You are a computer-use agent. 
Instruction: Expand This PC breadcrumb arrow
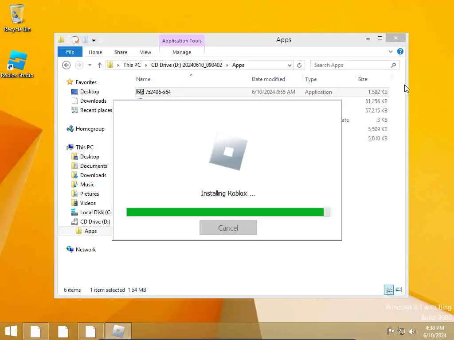pos(146,66)
